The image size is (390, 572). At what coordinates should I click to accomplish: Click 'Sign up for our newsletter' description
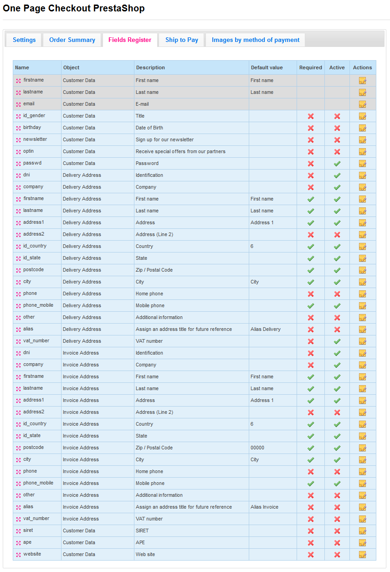click(x=164, y=139)
